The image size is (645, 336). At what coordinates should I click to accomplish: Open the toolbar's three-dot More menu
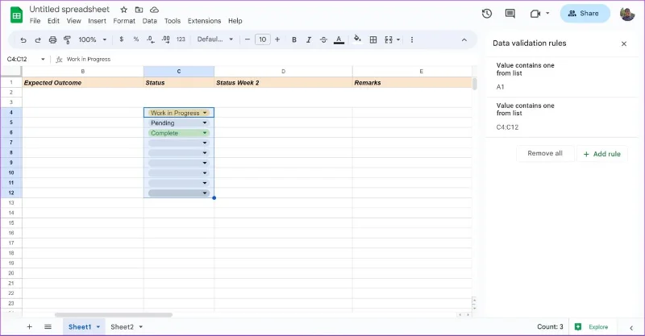click(412, 39)
